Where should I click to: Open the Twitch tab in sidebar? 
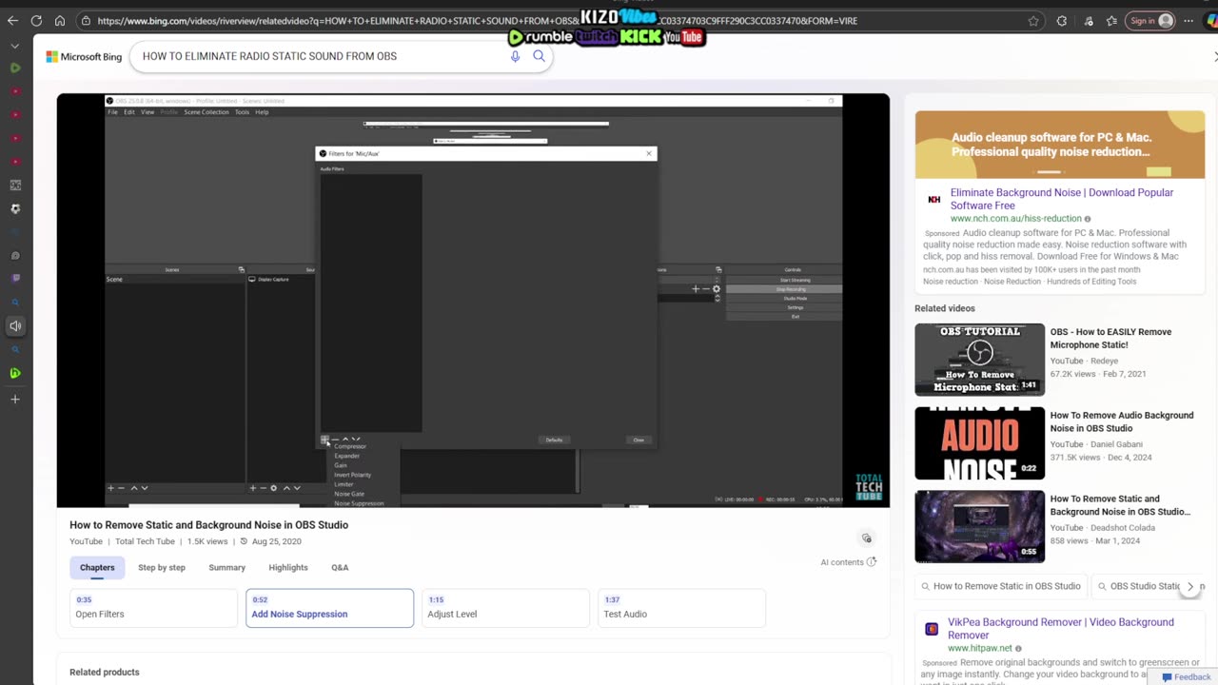[x=15, y=279]
